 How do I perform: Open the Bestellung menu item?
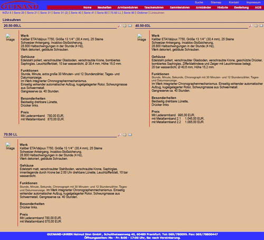click(241, 7)
